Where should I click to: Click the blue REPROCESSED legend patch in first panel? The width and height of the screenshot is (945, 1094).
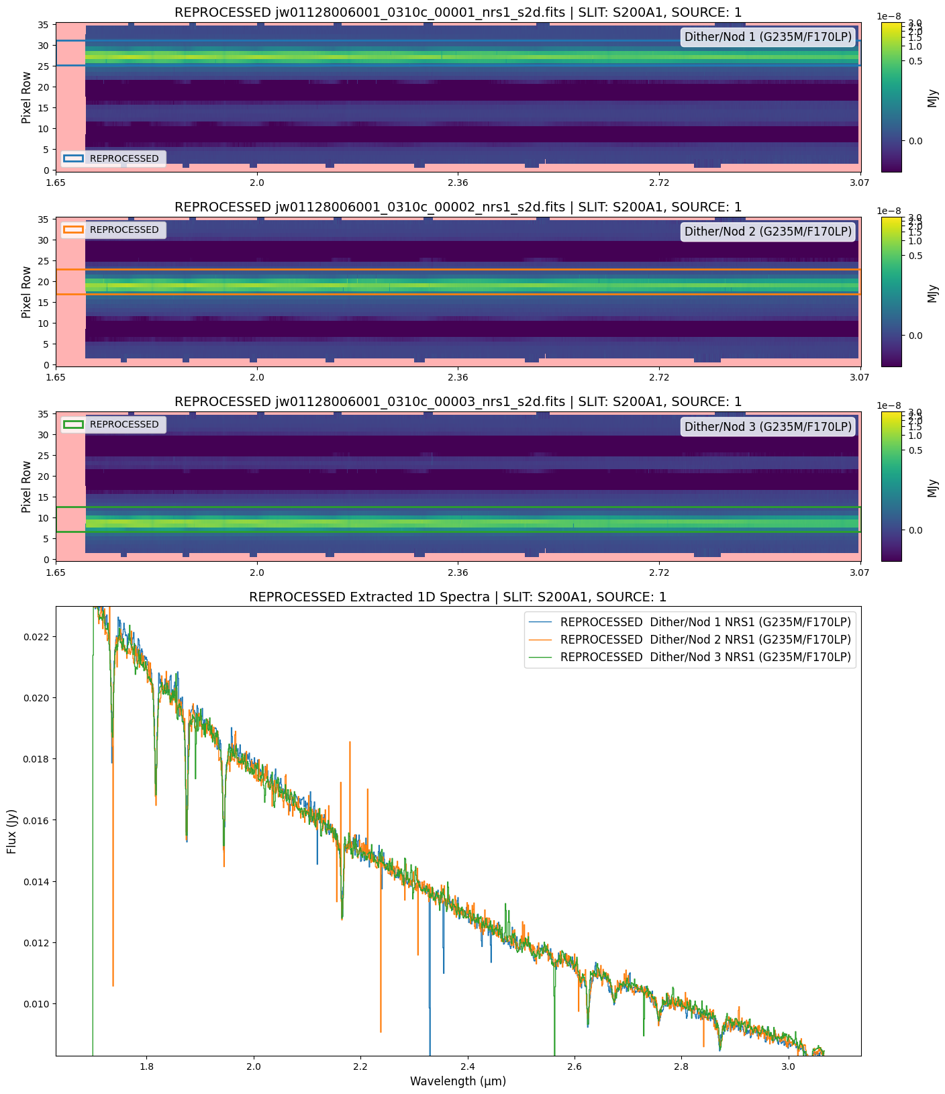(74, 159)
